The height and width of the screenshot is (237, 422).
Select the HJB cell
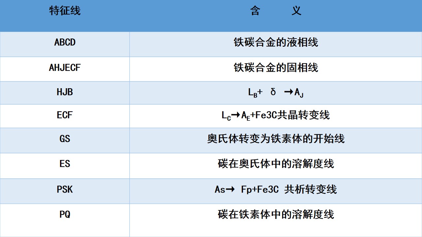pos(65,92)
